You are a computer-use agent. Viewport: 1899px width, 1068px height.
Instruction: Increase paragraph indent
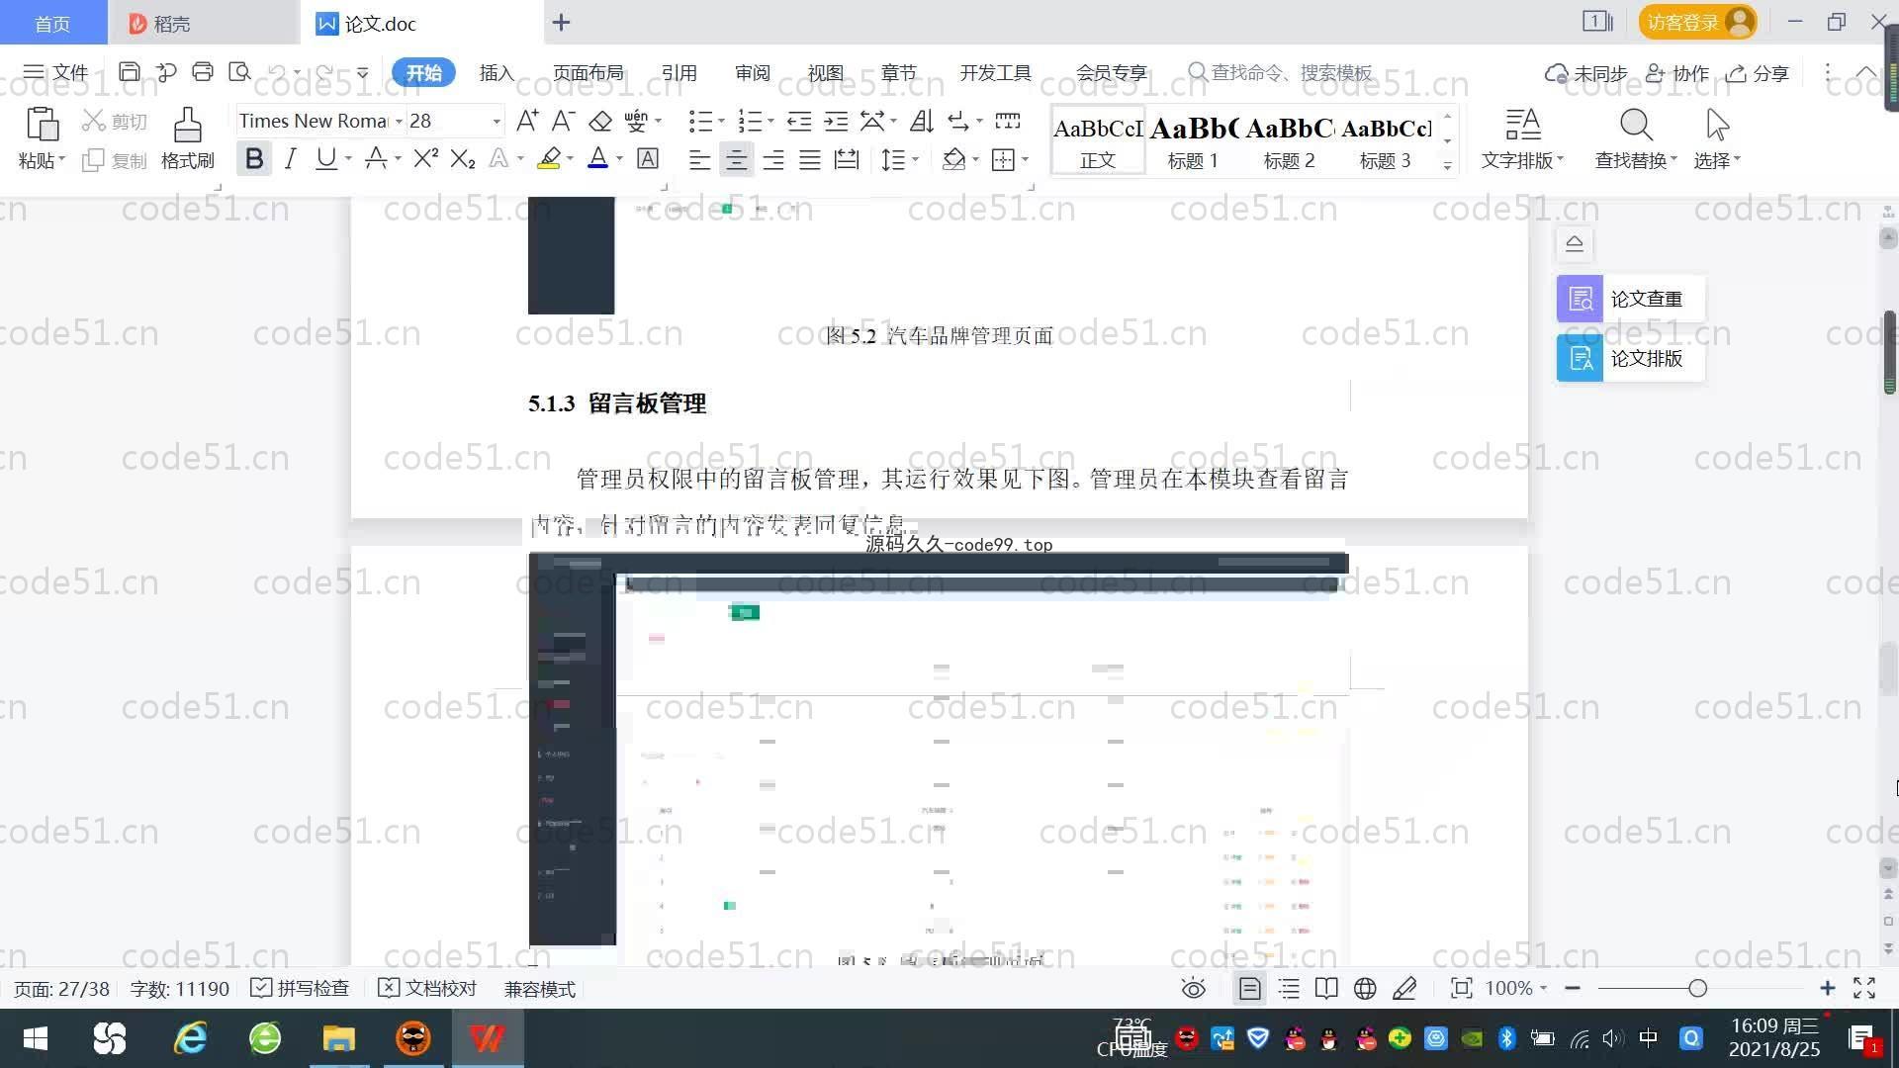pyautogui.click(x=837, y=121)
